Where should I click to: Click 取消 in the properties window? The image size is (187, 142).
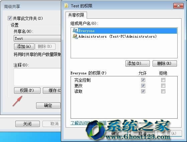52,124
